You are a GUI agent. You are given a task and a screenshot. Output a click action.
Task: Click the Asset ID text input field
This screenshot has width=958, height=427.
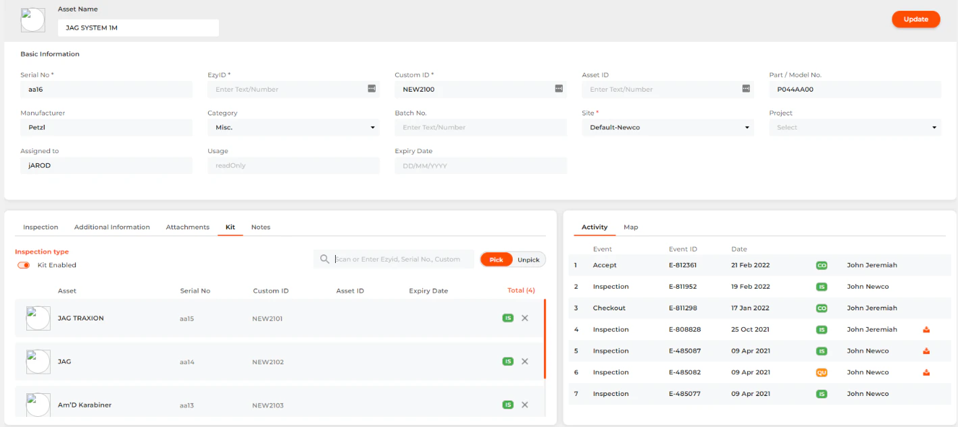(668, 89)
